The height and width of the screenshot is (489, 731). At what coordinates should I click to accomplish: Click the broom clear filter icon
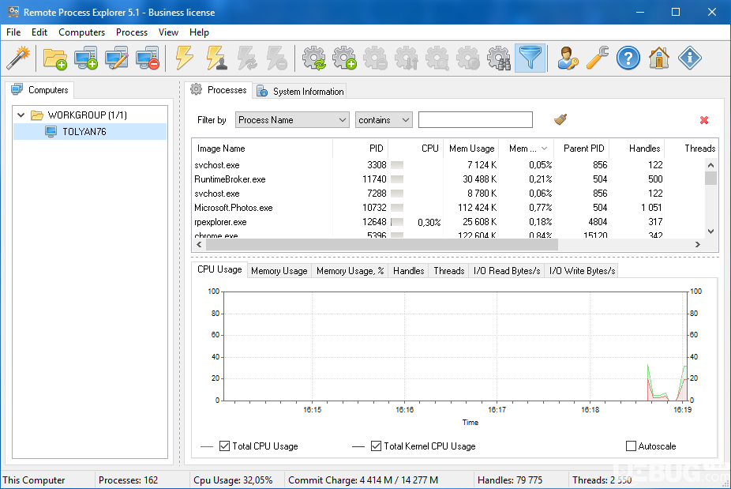pos(560,120)
